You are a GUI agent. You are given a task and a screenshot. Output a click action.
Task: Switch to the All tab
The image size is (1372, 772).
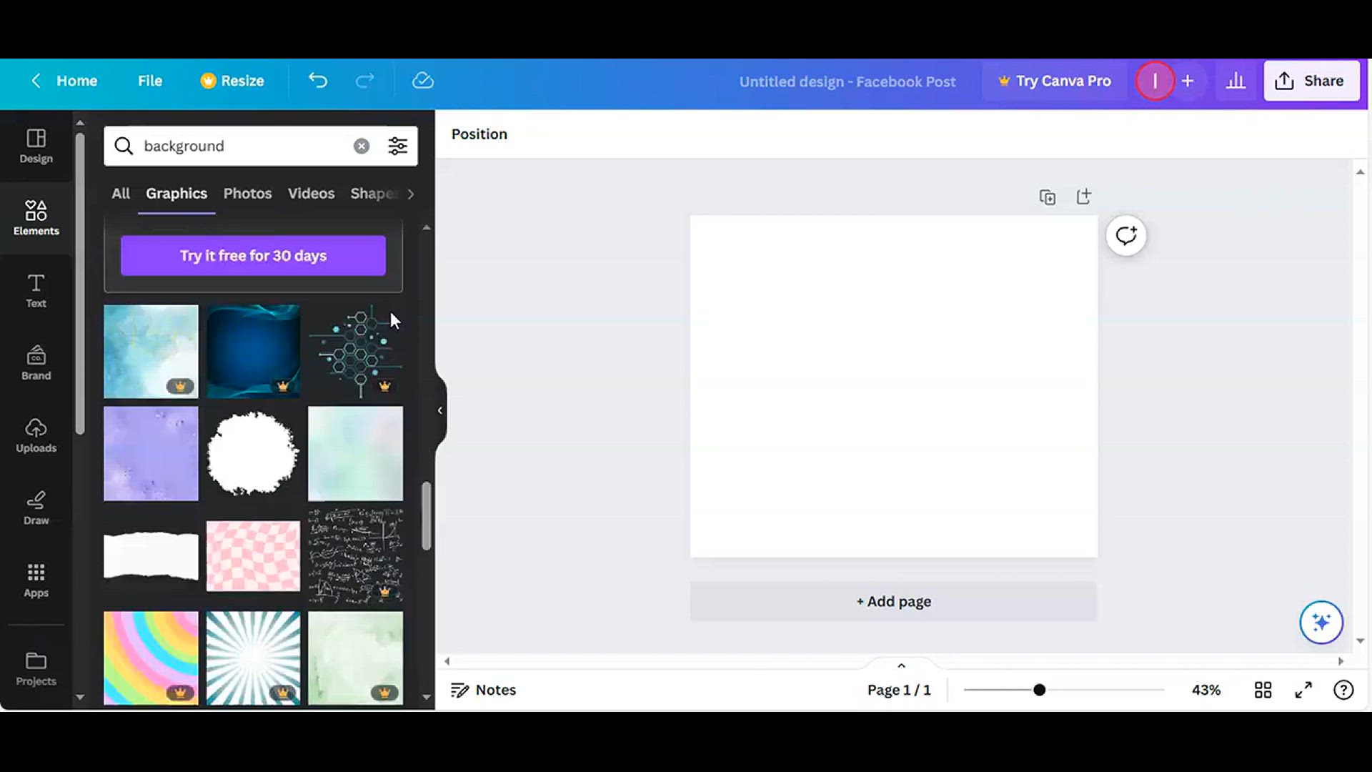[x=121, y=193]
